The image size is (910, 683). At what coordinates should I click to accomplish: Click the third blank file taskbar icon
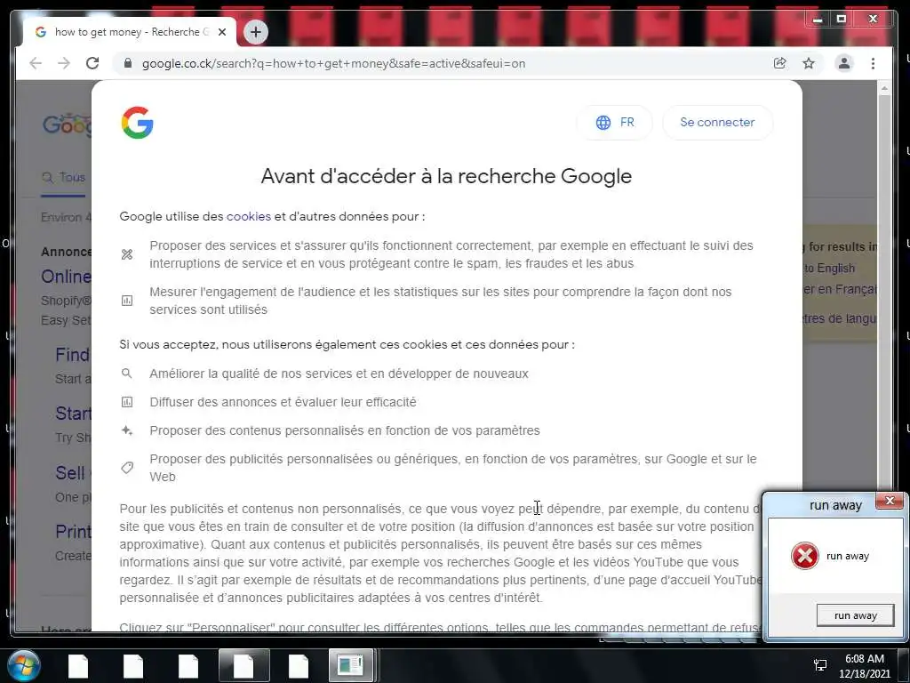click(x=188, y=666)
